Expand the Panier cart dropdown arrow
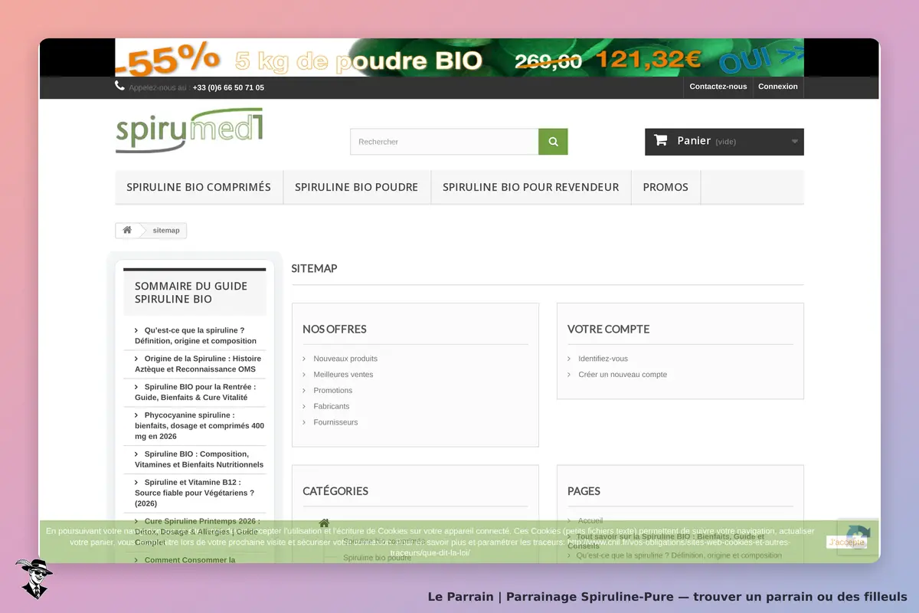 coord(794,141)
